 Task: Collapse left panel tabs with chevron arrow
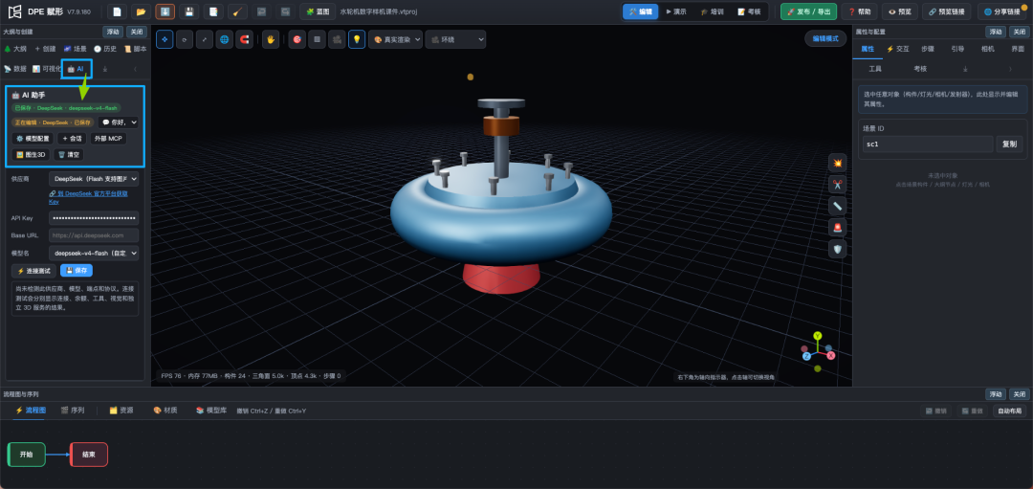[135, 69]
